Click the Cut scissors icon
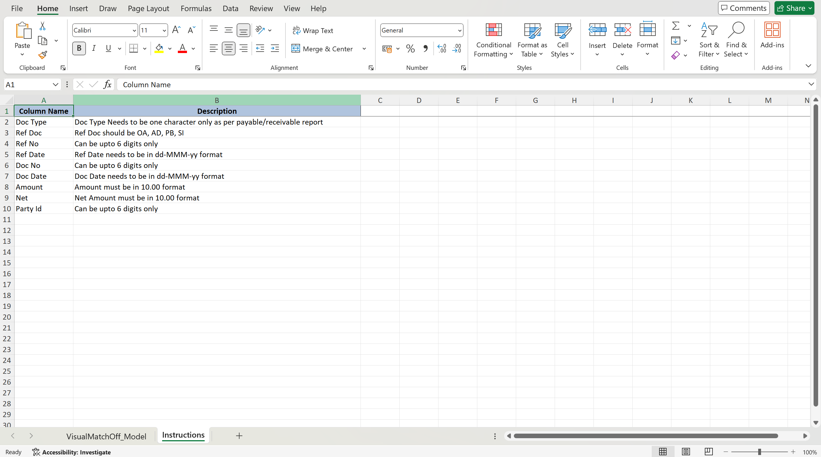 pyautogui.click(x=42, y=26)
